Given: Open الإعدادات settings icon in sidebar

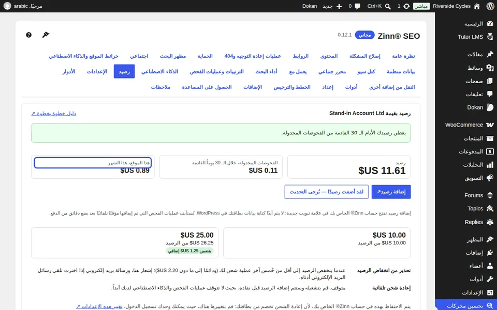Looking at the screenshot, I should [490, 292].
